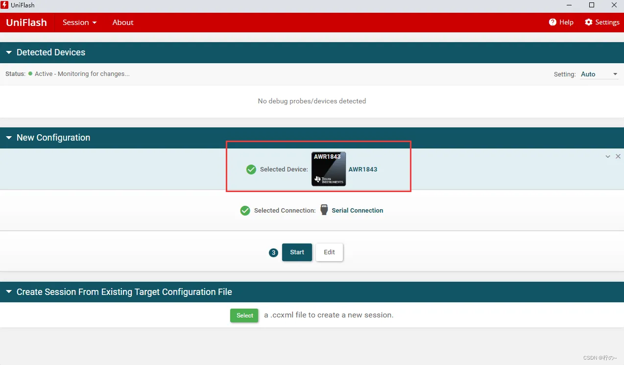Open the About menu item

coord(123,23)
